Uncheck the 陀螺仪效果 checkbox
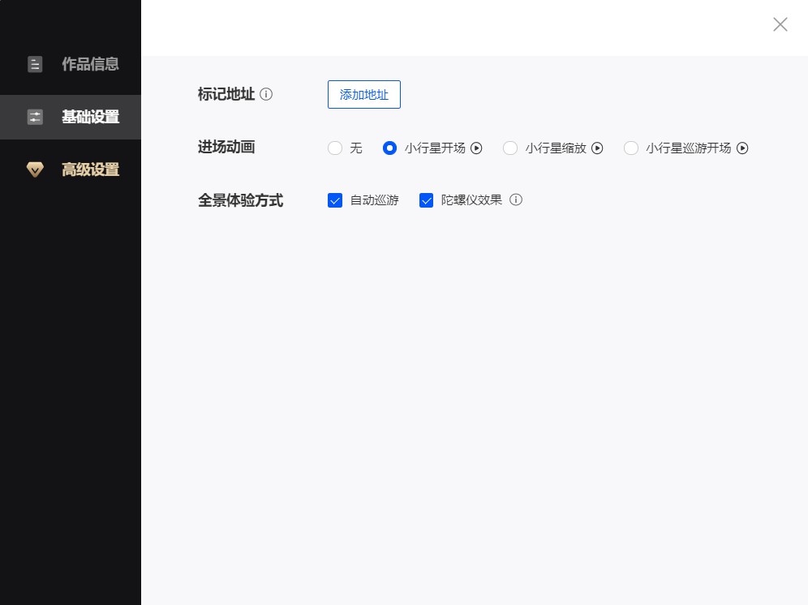Viewport: 808px width, 605px height. click(x=426, y=200)
